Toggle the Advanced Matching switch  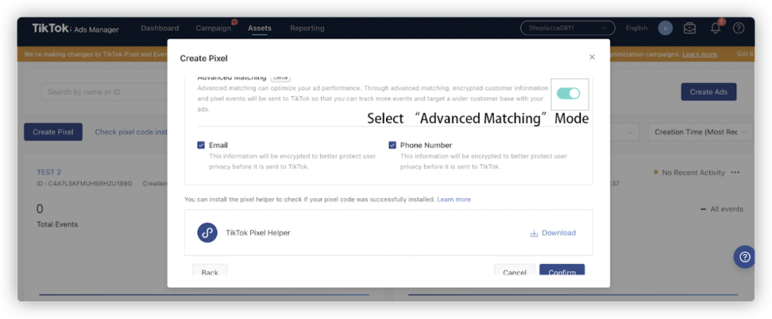pos(568,93)
